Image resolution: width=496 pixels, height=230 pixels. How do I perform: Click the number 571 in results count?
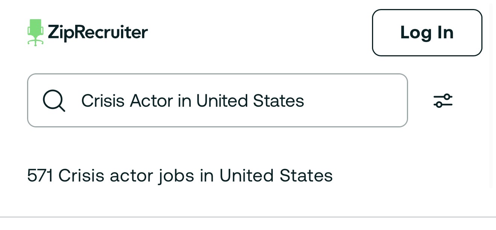coord(40,176)
